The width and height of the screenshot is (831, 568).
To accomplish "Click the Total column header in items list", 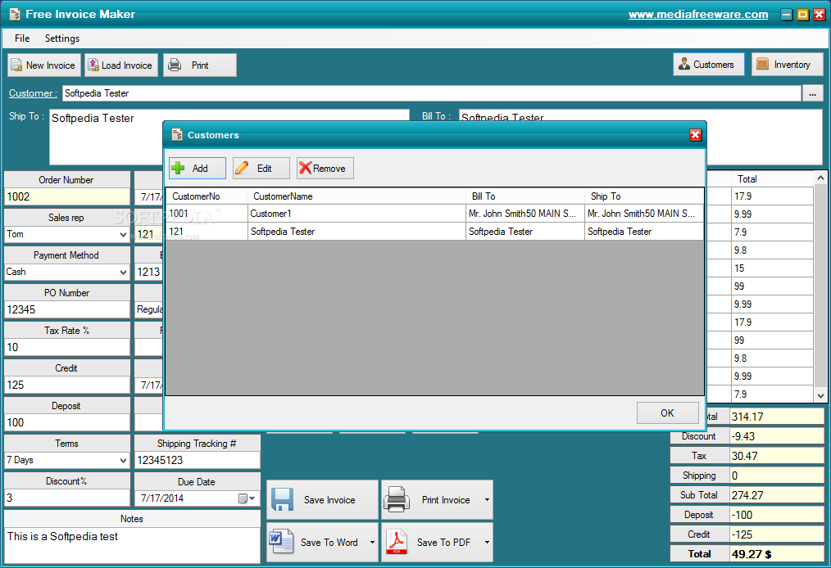I will pos(772,179).
